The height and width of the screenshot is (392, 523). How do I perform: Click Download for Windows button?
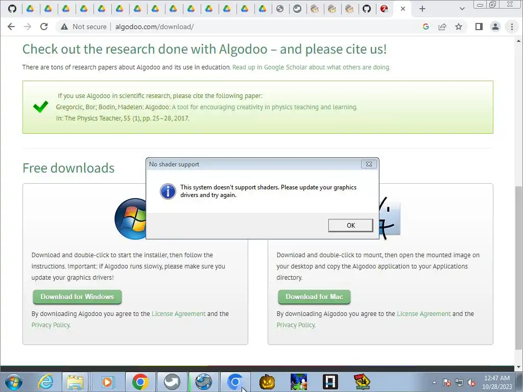pyautogui.click(x=77, y=297)
